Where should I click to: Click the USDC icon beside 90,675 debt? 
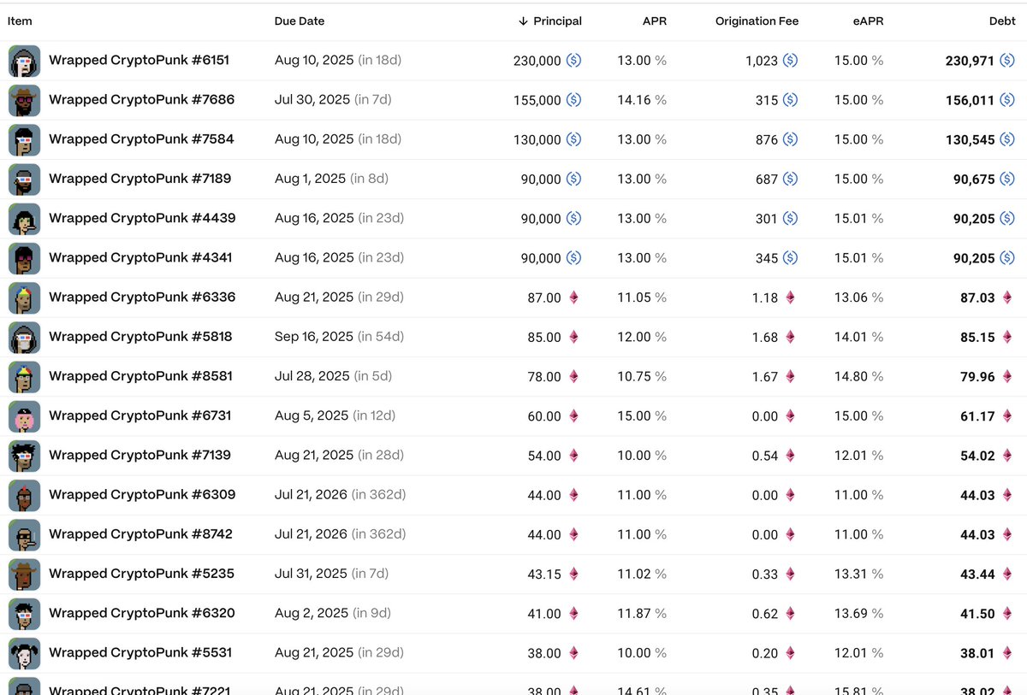[1007, 179]
